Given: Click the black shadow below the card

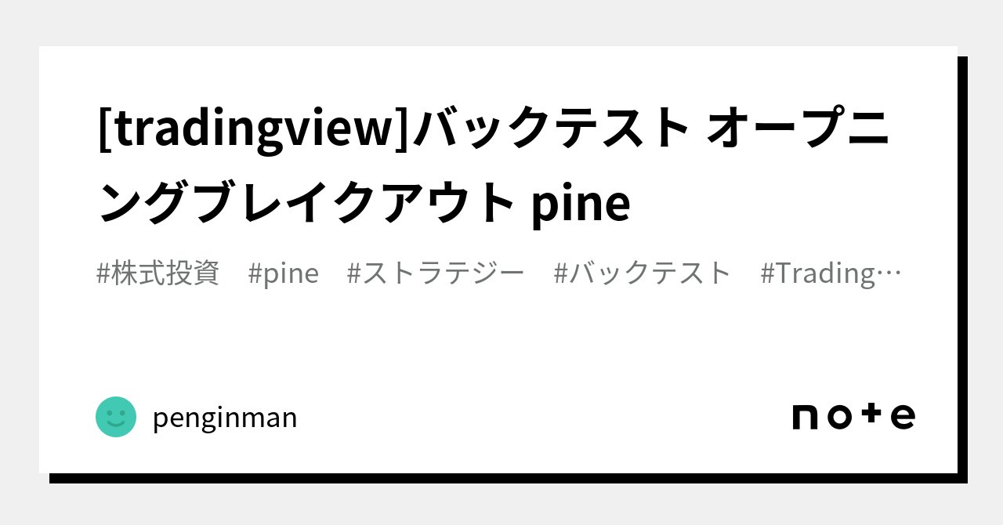Looking at the screenshot, I should point(501,478).
